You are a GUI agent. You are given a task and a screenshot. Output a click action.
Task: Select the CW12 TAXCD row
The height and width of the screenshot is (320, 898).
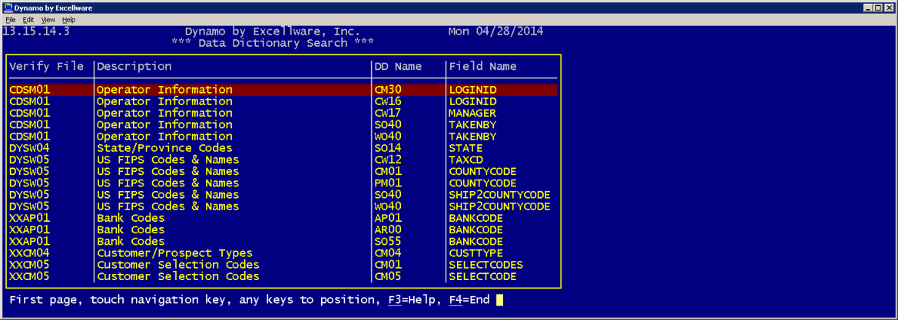click(283, 160)
